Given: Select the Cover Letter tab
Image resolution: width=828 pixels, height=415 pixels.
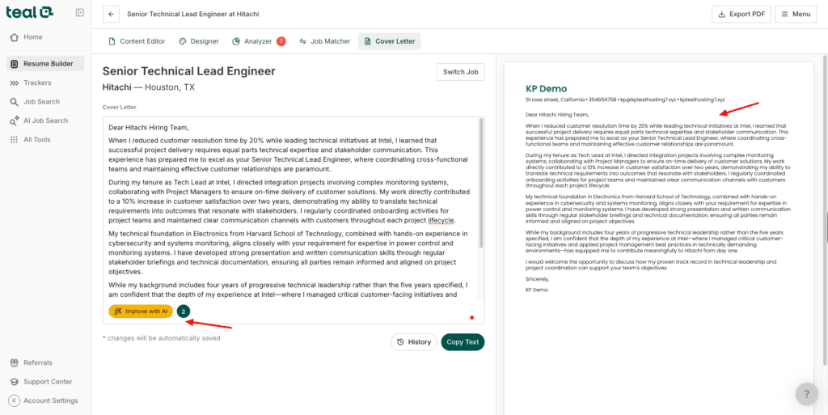Looking at the screenshot, I should tap(389, 41).
